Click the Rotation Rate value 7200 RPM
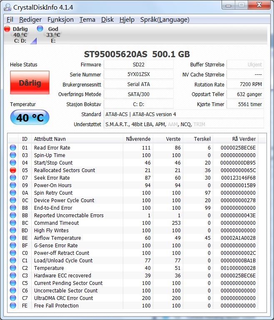274x320 pixels. pyautogui.click(x=245, y=84)
